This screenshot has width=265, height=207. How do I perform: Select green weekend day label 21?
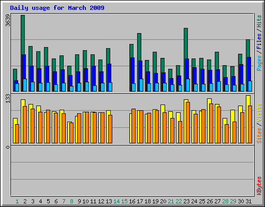[171, 201]
